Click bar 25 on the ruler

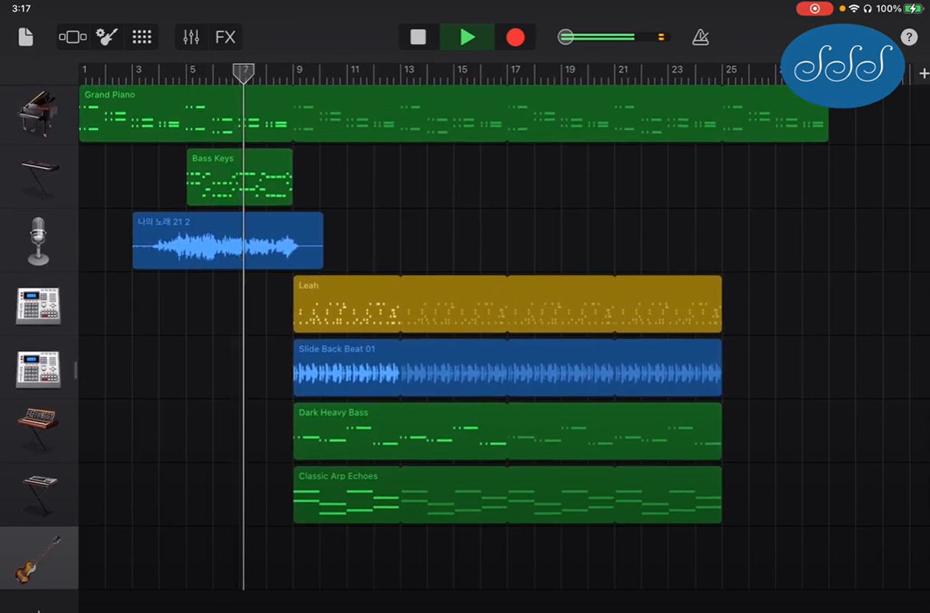click(x=731, y=70)
